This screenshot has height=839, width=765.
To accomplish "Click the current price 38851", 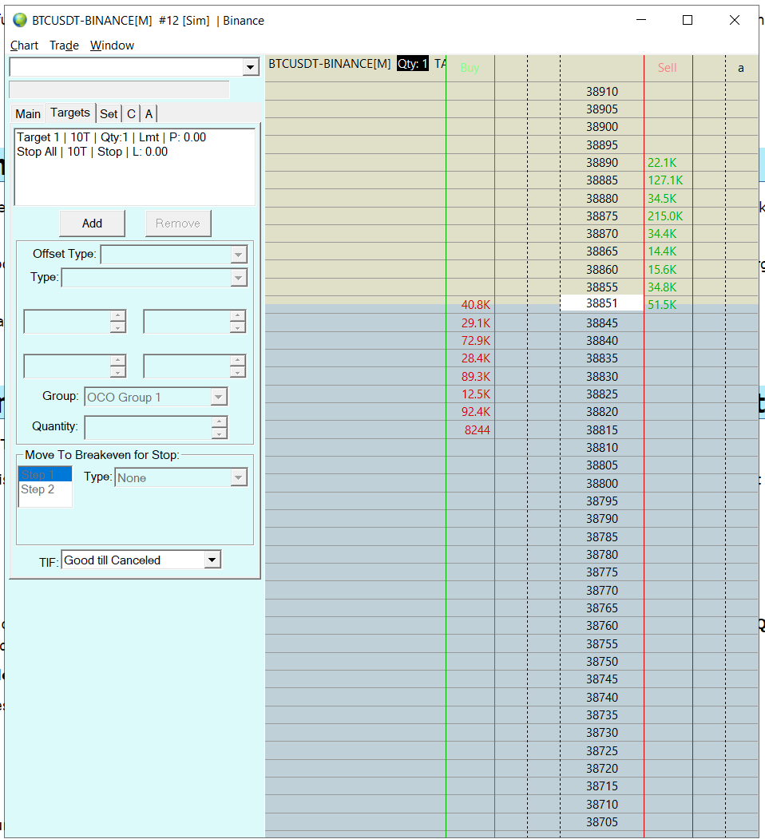I will (x=602, y=303).
